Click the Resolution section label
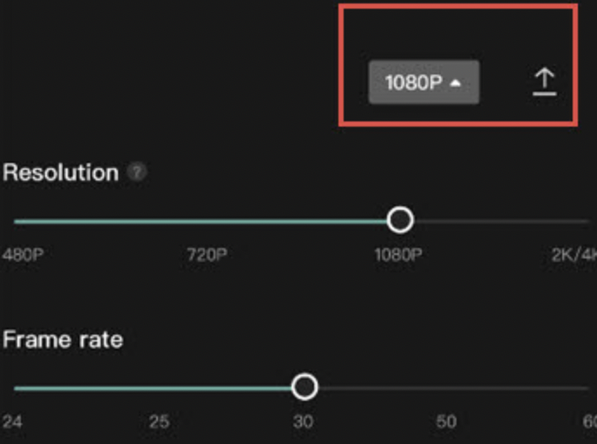This screenshot has height=444, width=597. pos(61,173)
